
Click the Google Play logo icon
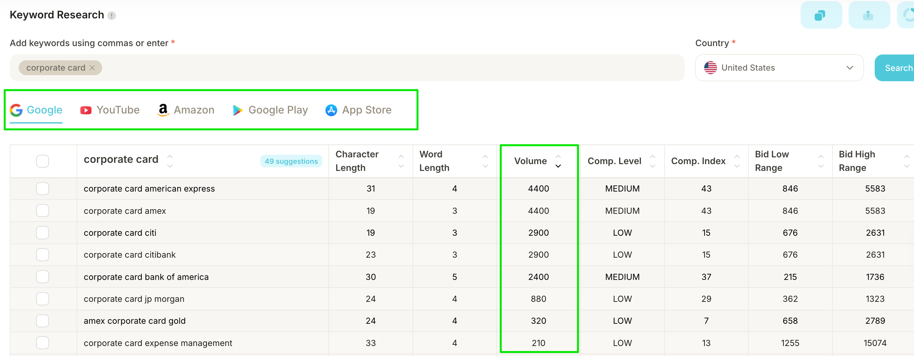pos(238,110)
